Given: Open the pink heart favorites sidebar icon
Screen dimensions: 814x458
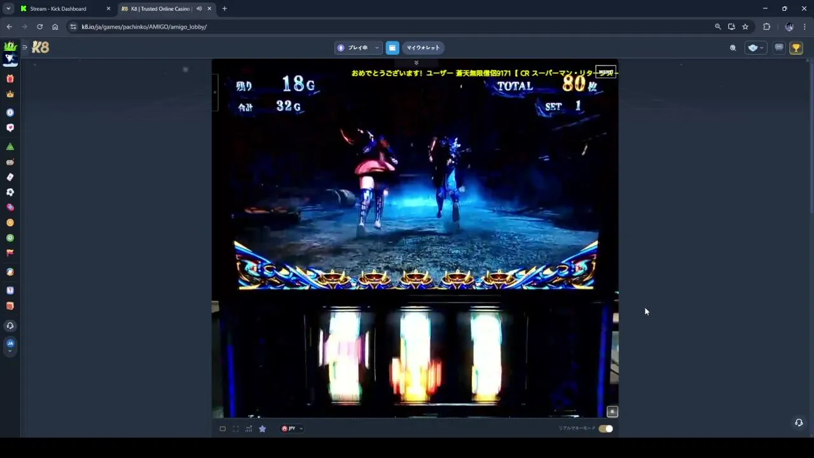Looking at the screenshot, I should point(10,128).
